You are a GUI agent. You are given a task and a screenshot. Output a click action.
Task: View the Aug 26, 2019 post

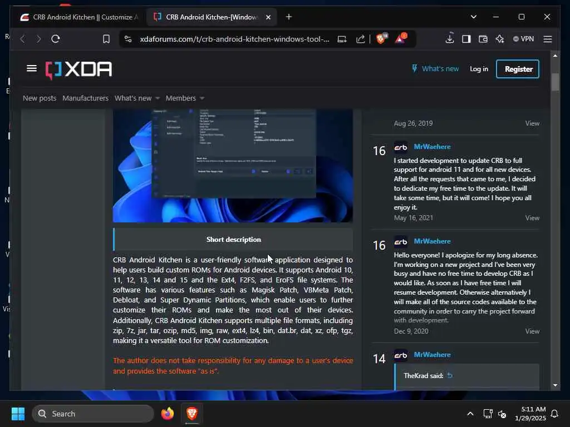532,123
